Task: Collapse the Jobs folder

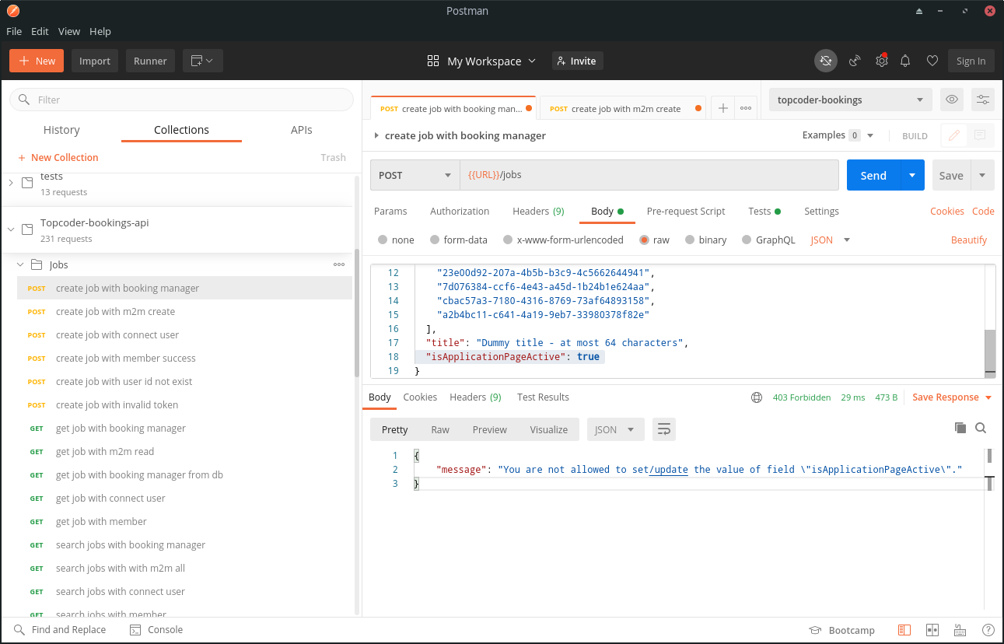Action: tap(20, 265)
